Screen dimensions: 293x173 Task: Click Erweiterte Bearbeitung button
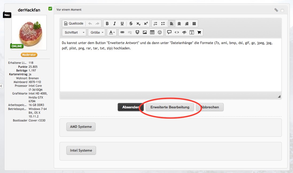coord(170,107)
